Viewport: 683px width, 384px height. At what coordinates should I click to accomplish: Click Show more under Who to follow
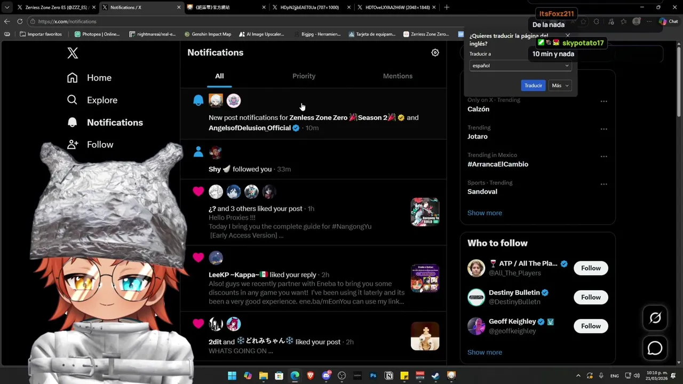point(485,353)
